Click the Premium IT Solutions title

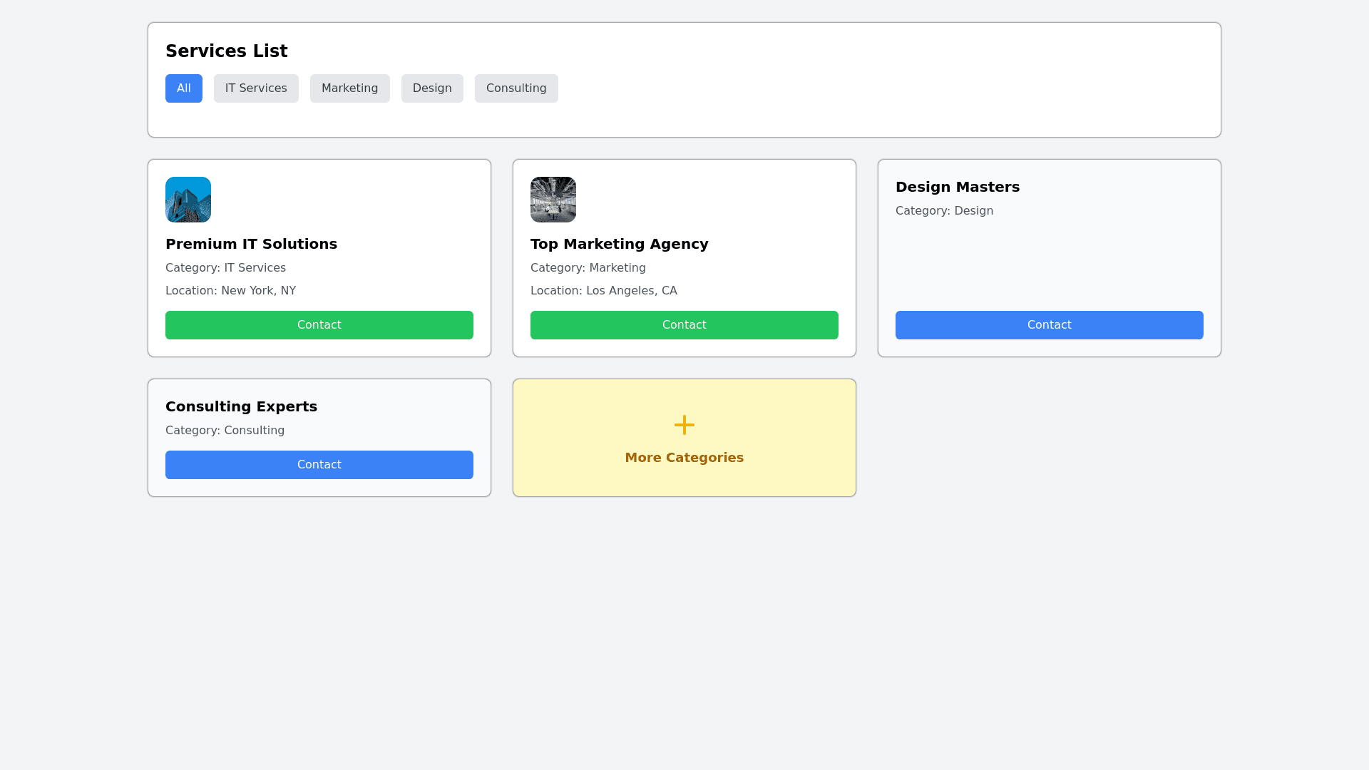(x=251, y=244)
